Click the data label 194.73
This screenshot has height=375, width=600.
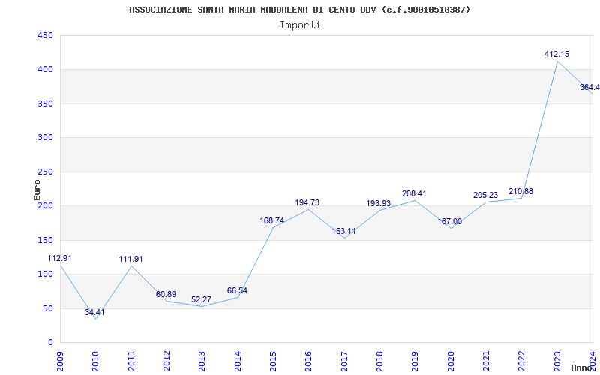click(x=307, y=202)
